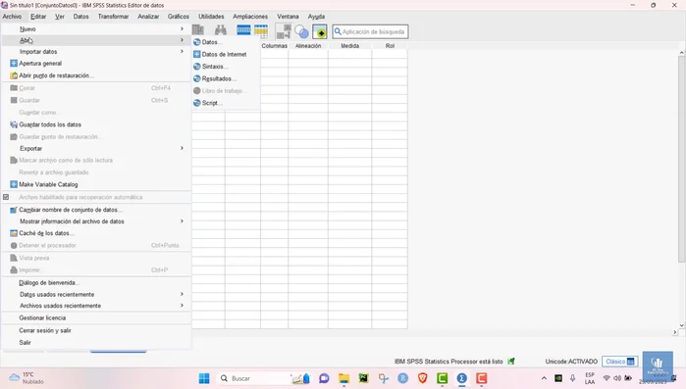Expand the Exportar submenu
The image size is (686, 389).
click(182, 148)
